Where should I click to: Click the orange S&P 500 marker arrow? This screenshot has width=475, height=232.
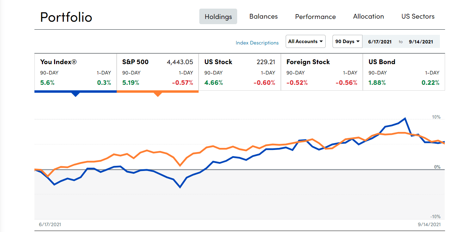point(158,94)
